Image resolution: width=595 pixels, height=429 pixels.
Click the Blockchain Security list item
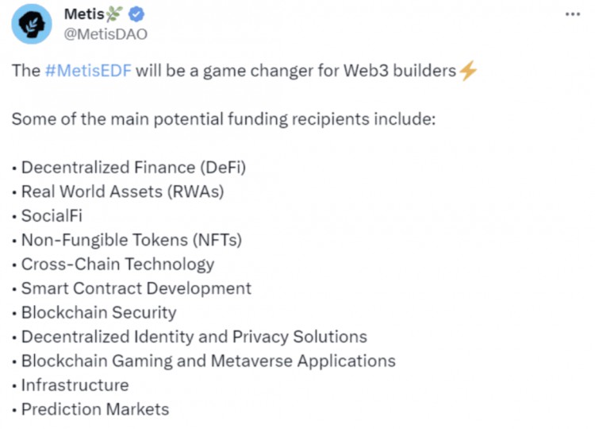pyautogui.click(x=98, y=313)
